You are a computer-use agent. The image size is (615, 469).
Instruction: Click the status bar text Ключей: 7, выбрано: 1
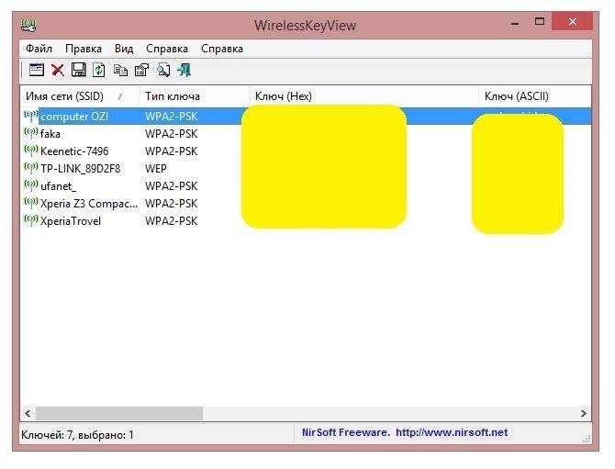point(78,435)
